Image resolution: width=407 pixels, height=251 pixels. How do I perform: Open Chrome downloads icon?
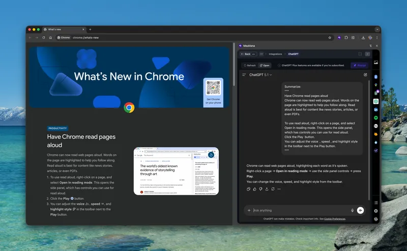pos(363,38)
